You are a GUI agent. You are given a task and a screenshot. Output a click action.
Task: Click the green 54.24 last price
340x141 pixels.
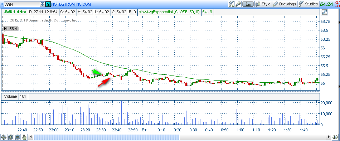326,4
